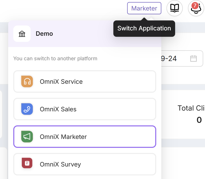Screen dimensions: 205x179
Task: Click the 0 value under Total Cli
Action: (x=199, y=120)
